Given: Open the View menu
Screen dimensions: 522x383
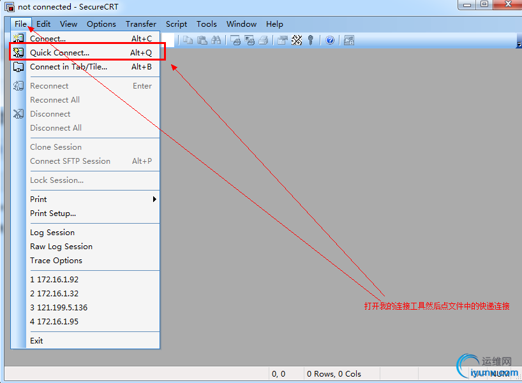Looking at the screenshot, I should point(68,24).
